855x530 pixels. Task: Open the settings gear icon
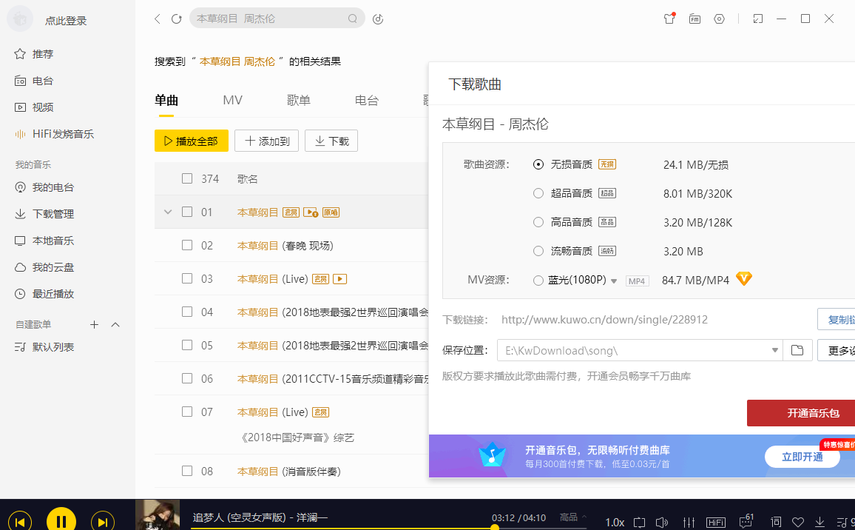point(719,19)
